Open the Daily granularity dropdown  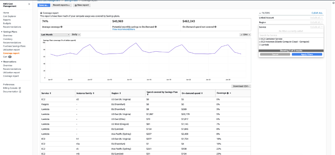coord(76,34)
